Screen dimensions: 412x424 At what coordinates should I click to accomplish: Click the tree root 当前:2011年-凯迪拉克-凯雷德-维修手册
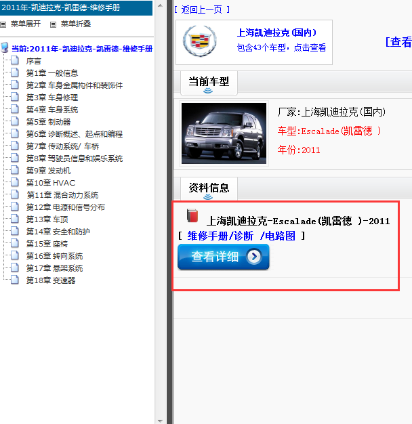coord(82,49)
